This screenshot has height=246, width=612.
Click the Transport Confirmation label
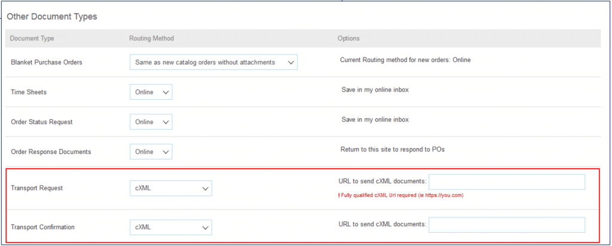[42, 227]
